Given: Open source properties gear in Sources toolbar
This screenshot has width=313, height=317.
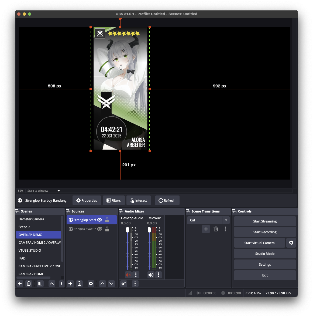Looking at the screenshot, I should point(91,284).
